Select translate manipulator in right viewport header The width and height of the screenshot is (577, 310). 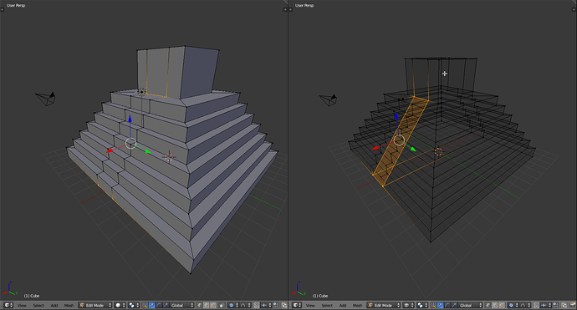(x=440, y=305)
